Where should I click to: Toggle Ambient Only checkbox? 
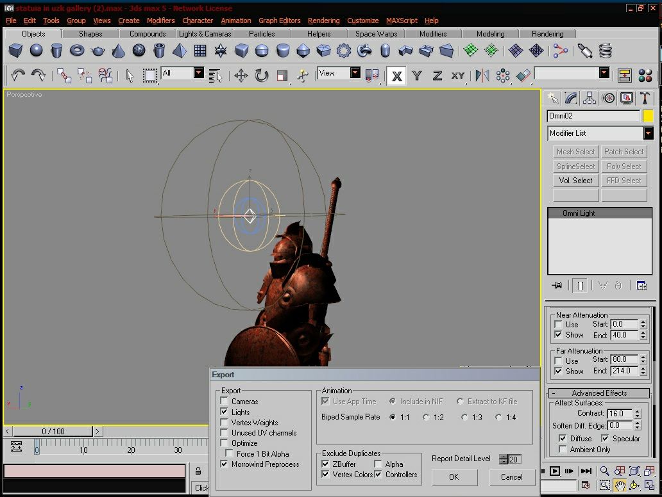(x=563, y=450)
